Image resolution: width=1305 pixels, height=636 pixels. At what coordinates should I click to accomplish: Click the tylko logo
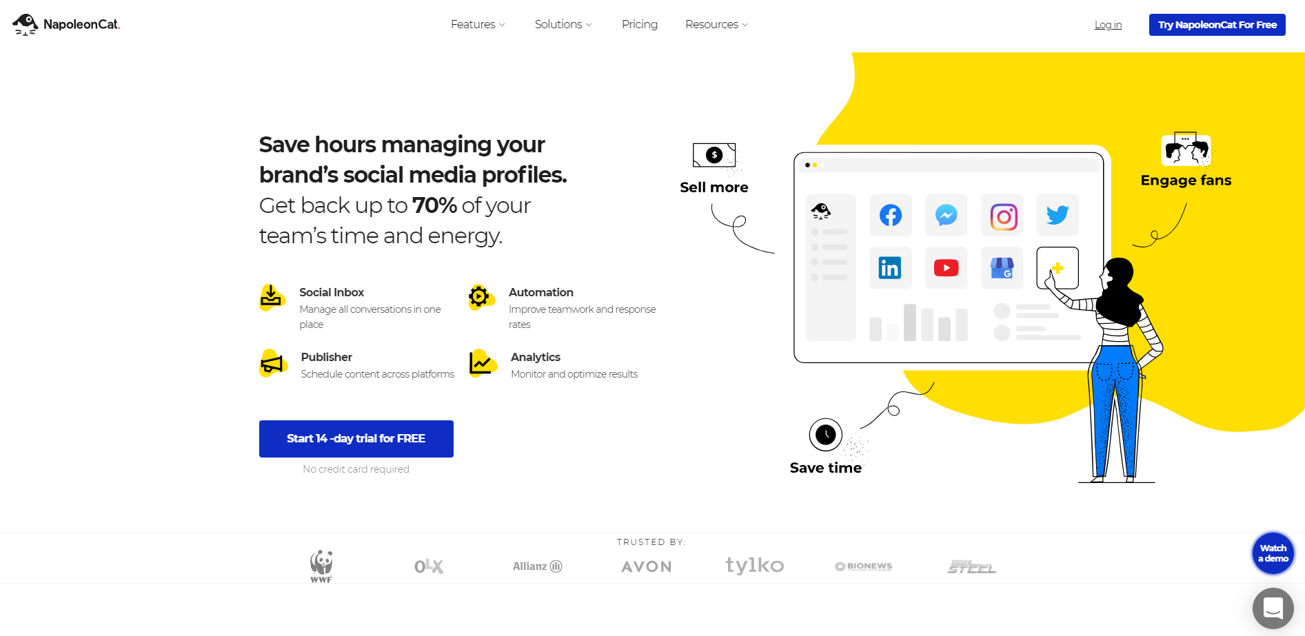click(755, 566)
